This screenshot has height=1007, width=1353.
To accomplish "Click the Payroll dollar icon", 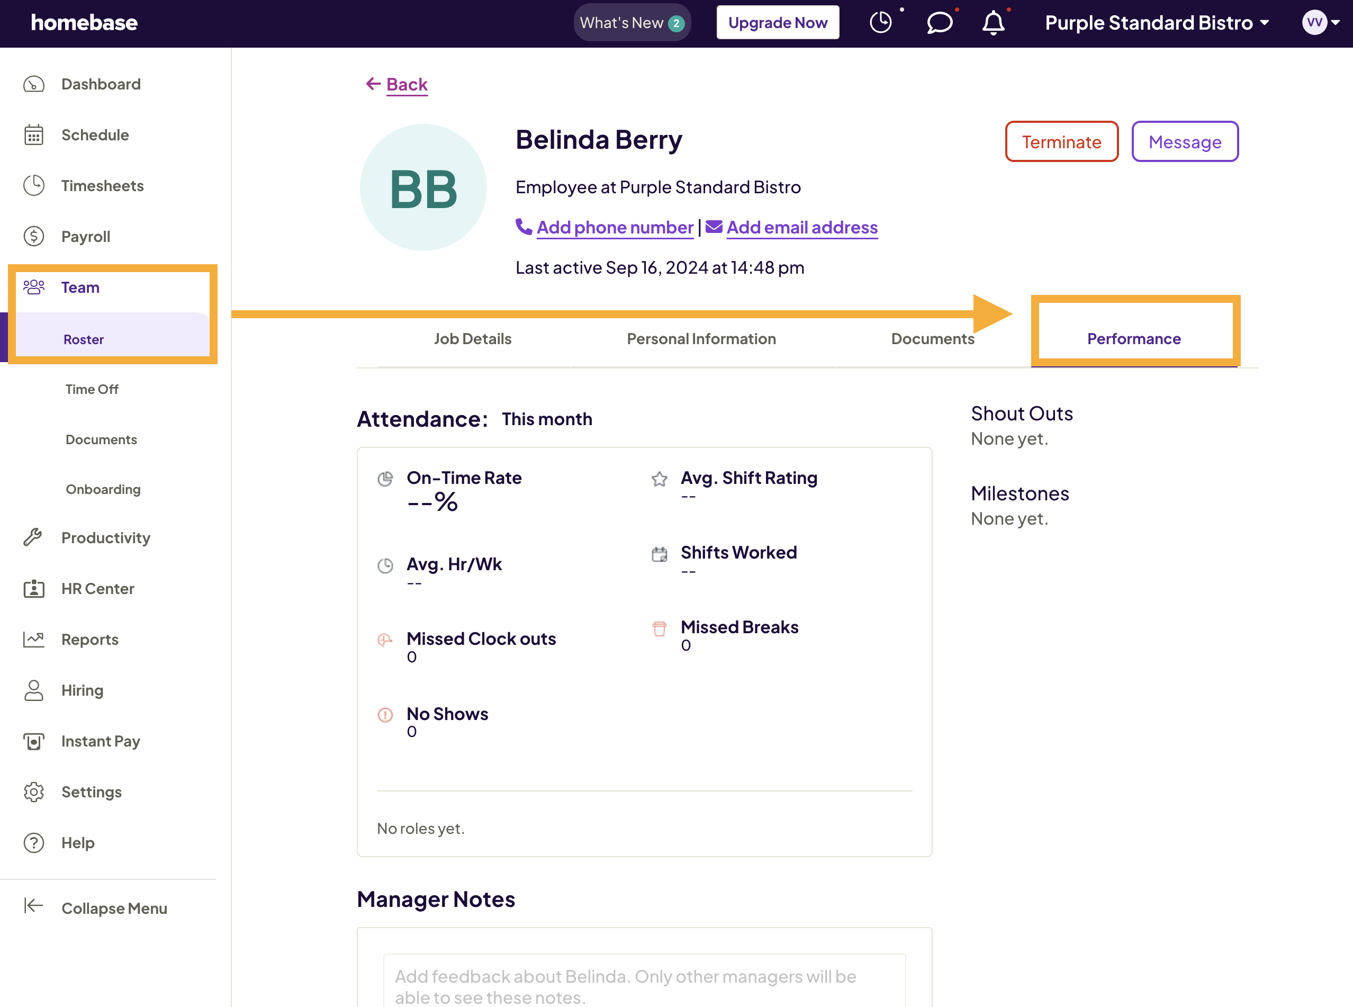I will (x=34, y=237).
